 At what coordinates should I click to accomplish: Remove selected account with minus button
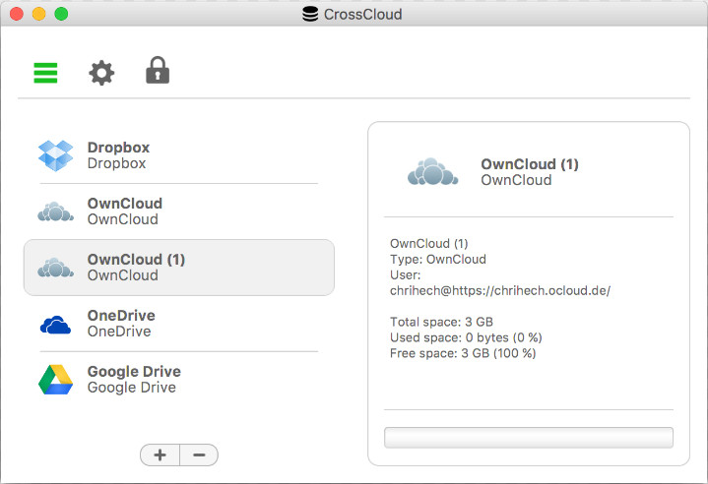(199, 454)
